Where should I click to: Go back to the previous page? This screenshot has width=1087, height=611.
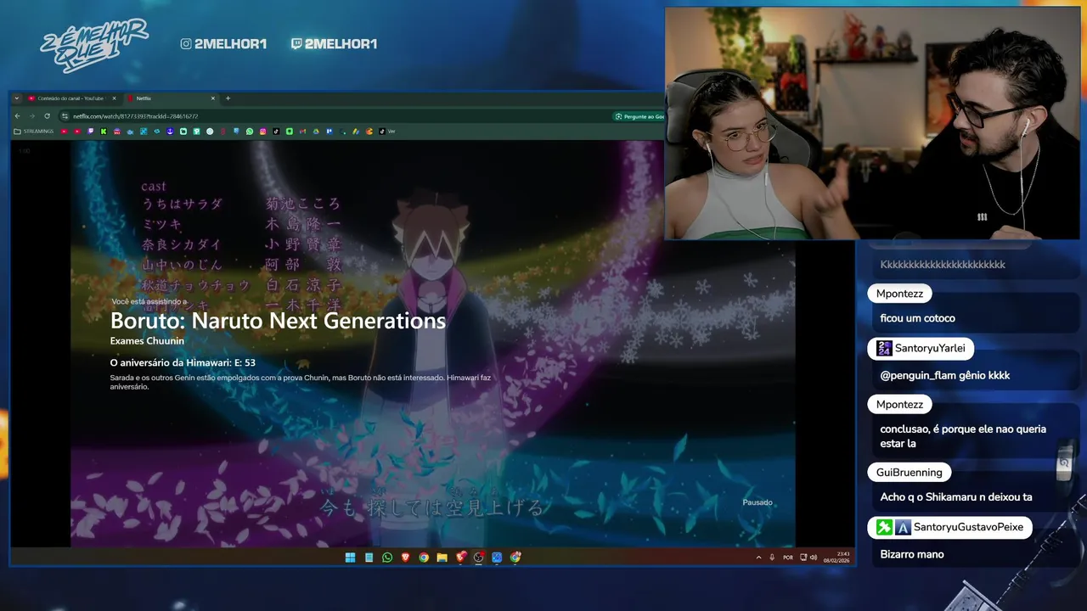click(x=17, y=116)
